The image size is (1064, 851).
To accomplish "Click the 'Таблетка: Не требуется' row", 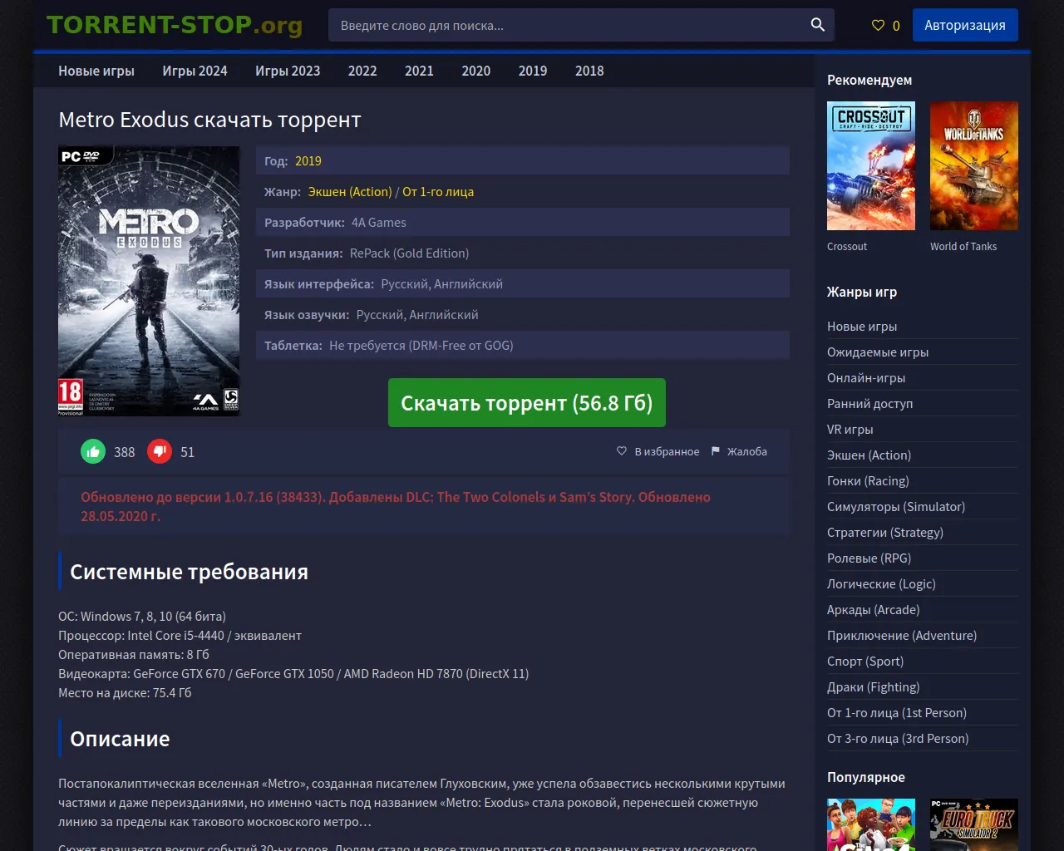I will 523,346.
